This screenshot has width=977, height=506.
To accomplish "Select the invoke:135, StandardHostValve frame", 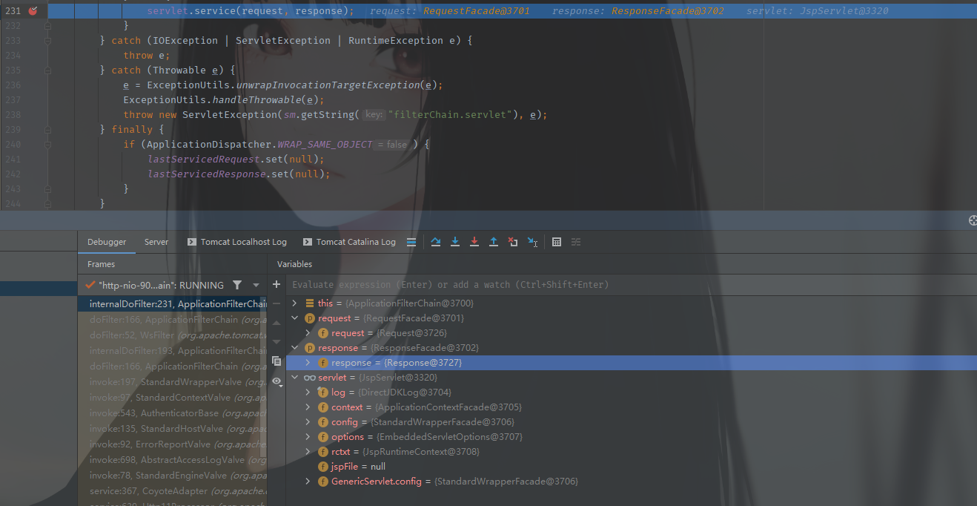I will click(x=172, y=429).
